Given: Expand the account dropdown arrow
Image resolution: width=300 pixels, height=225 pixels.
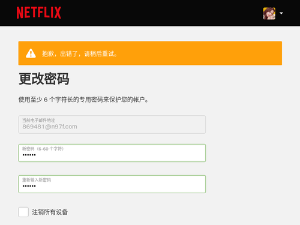Looking at the screenshot, I should [x=281, y=13].
